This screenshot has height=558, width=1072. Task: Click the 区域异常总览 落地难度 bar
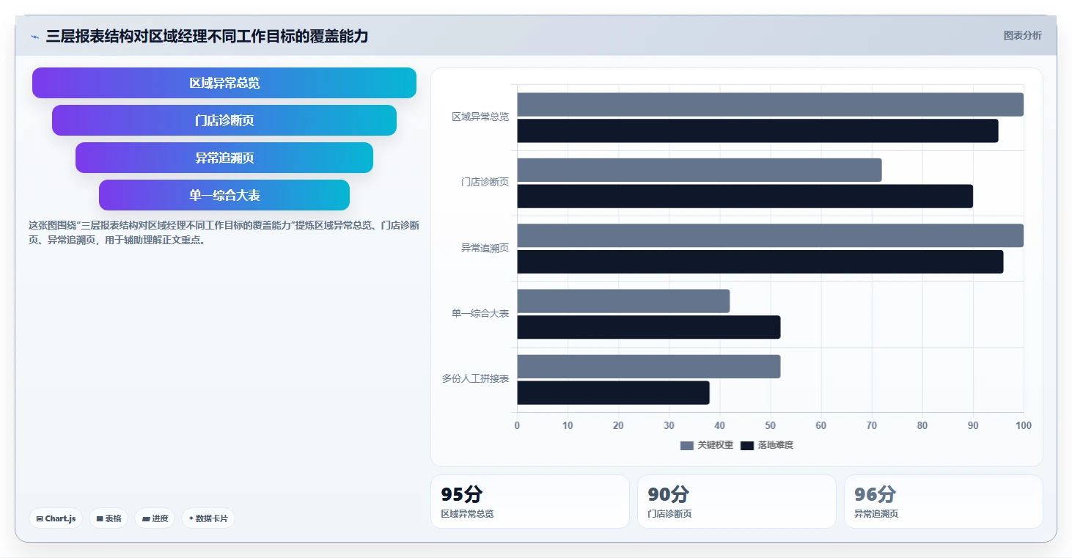pos(757,131)
